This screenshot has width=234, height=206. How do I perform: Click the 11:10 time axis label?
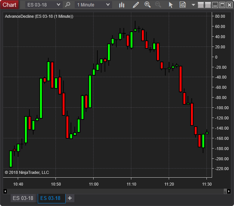[x=131, y=184]
